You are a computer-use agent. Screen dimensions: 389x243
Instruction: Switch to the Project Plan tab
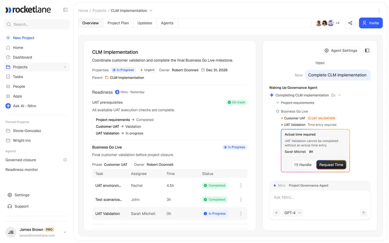click(118, 23)
